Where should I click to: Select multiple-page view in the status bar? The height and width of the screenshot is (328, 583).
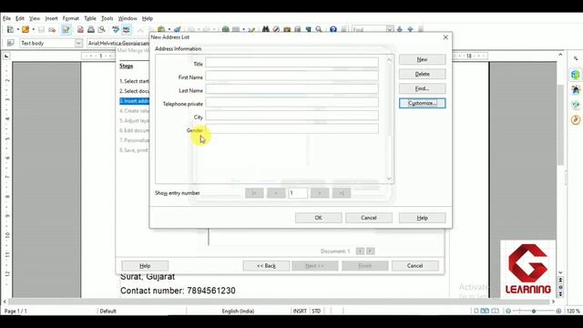pos(485,311)
